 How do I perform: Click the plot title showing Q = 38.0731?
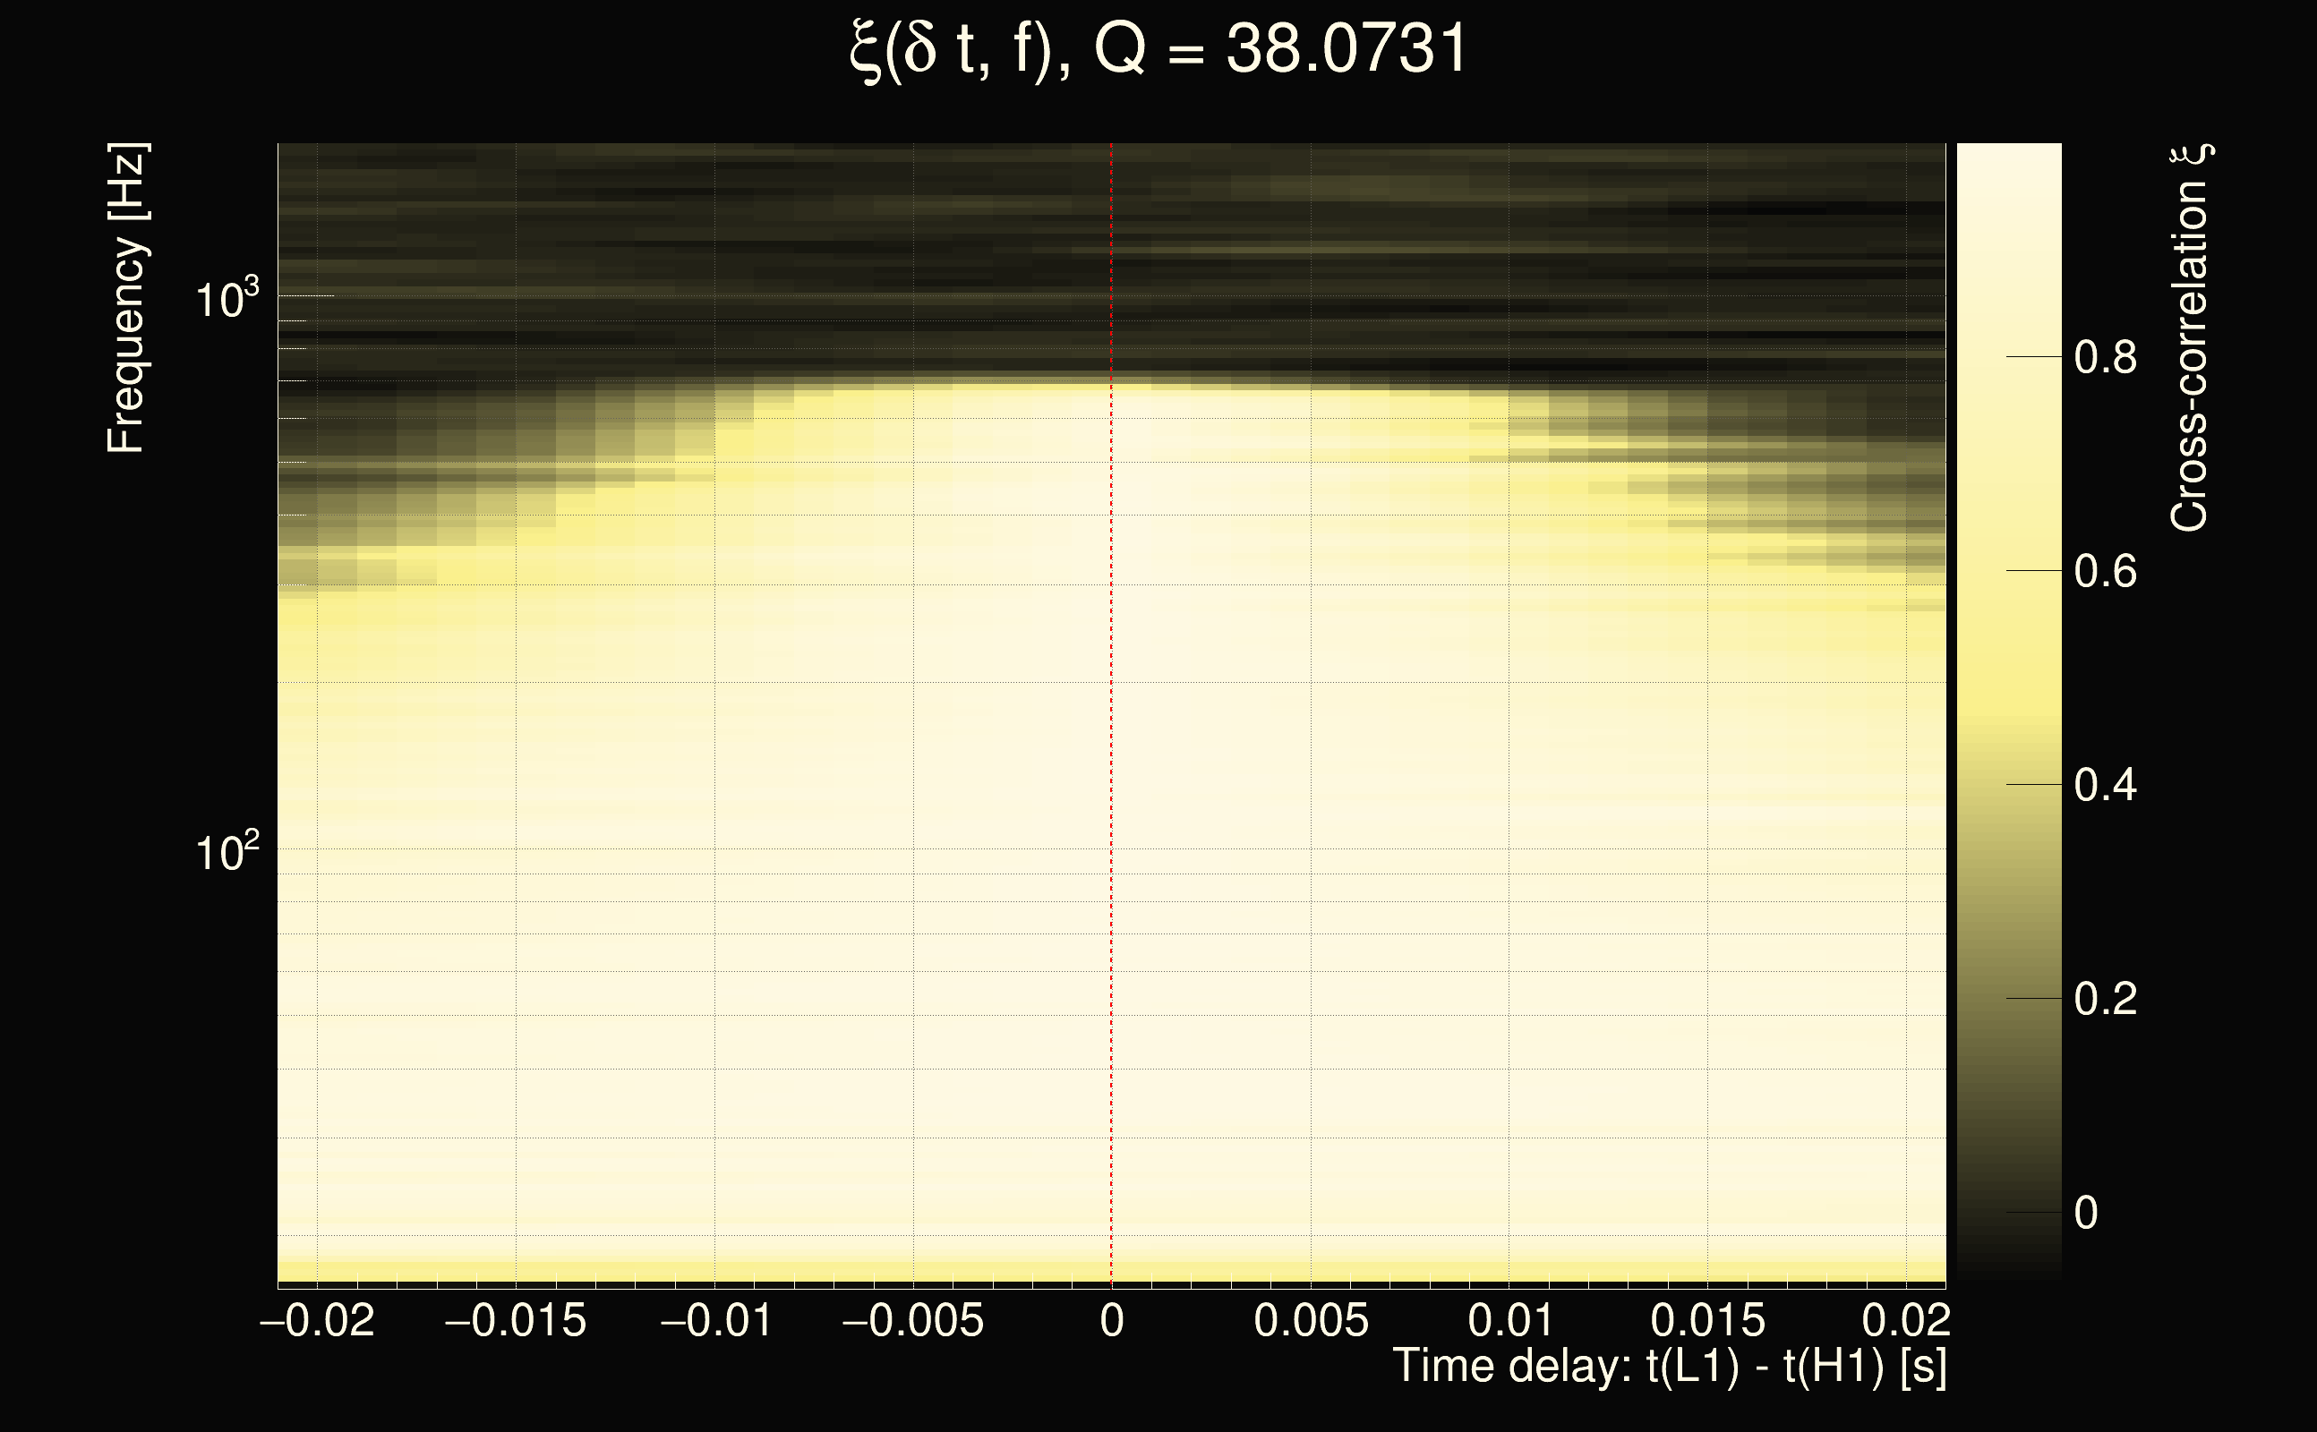click(1158, 49)
